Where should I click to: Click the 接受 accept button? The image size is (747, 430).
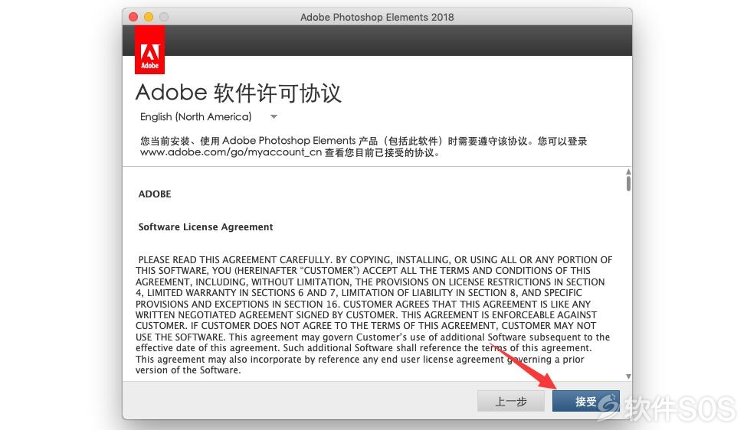(x=586, y=402)
